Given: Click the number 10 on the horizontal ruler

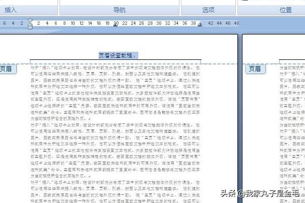Looking at the screenshot, I should click(x=73, y=23).
